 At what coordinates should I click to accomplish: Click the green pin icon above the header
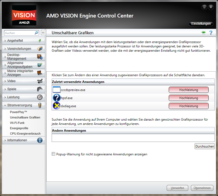tap(203, 32)
